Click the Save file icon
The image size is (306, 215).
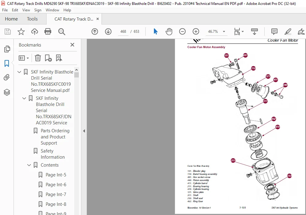pos(8,31)
